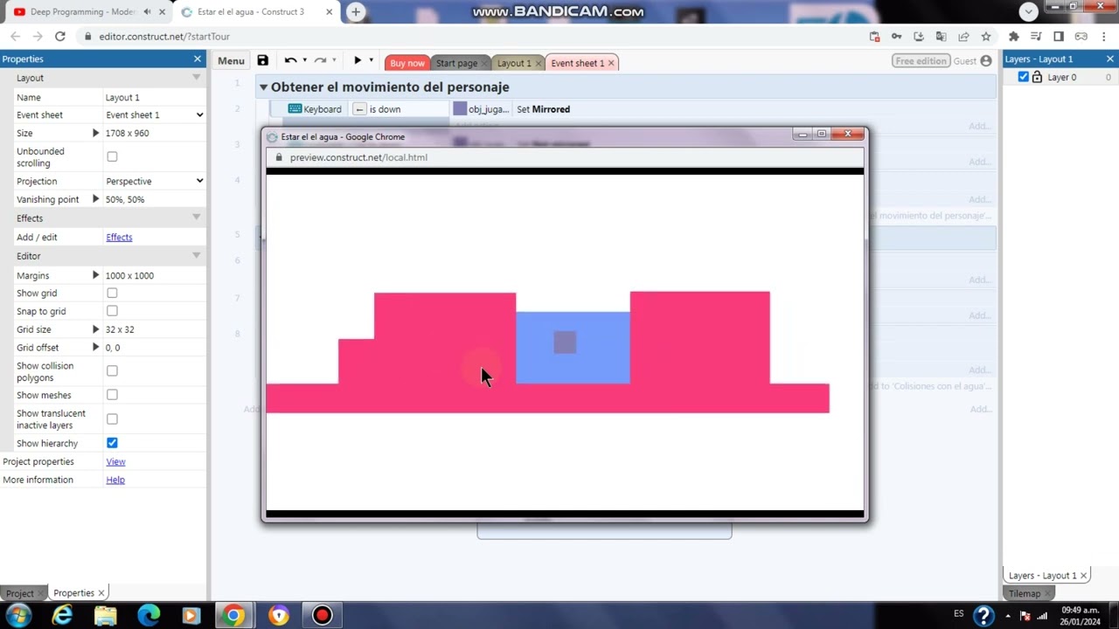1119x629 pixels.
Task: Mute the Deep Programming tab audio icon
Action: [x=147, y=12]
